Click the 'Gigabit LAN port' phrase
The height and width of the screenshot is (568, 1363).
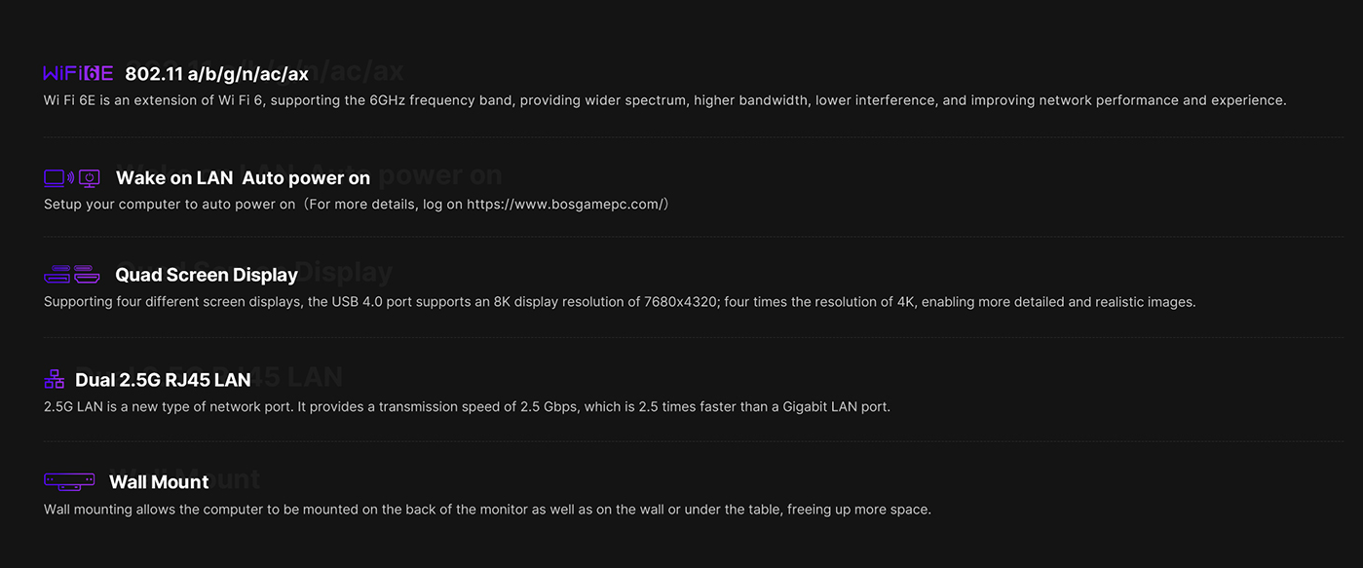point(832,406)
